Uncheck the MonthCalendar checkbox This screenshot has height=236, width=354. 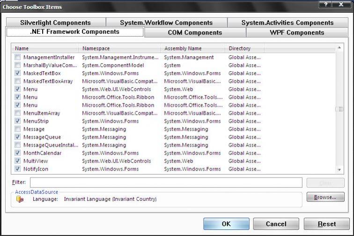click(17, 153)
